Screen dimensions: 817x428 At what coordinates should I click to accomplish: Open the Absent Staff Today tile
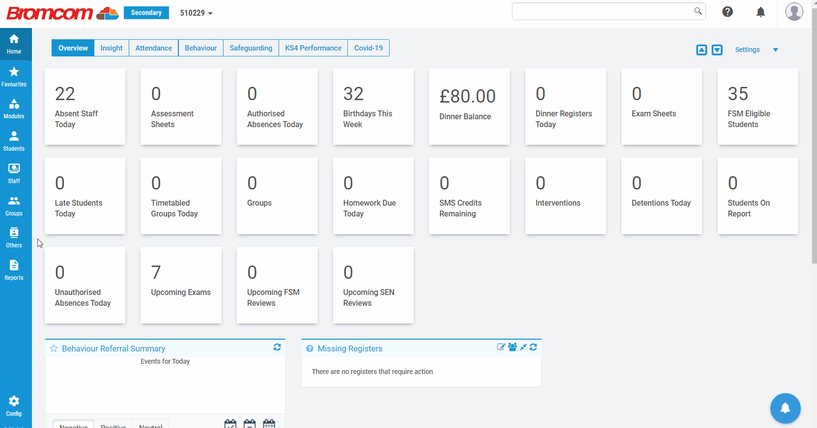coord(85,107)
